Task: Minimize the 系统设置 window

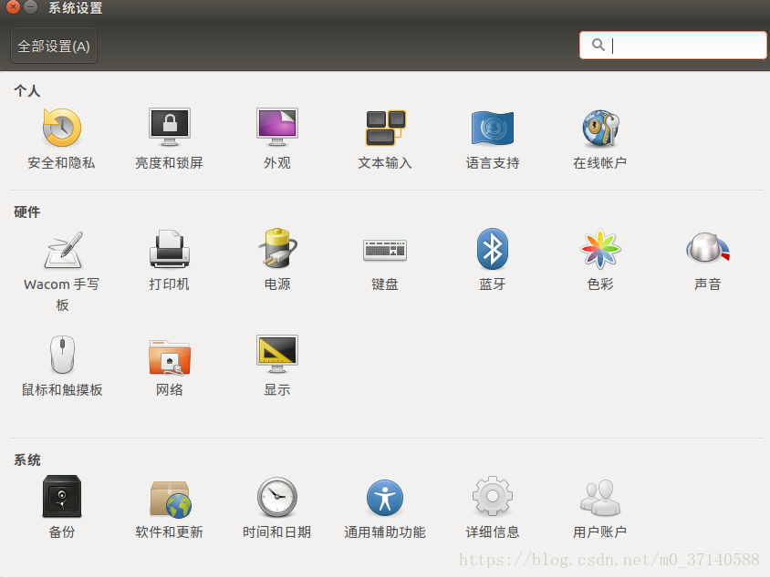Action: [x=30, y=7]
